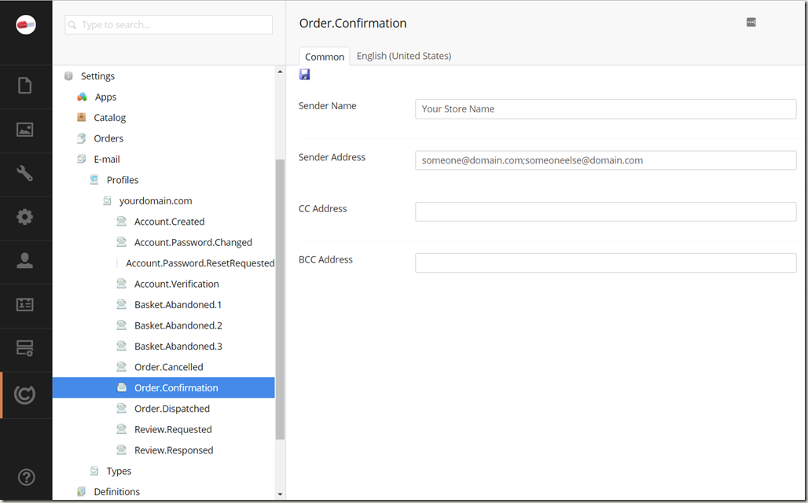
Task: Select Order.Dispatched email template
Action: 171,409
